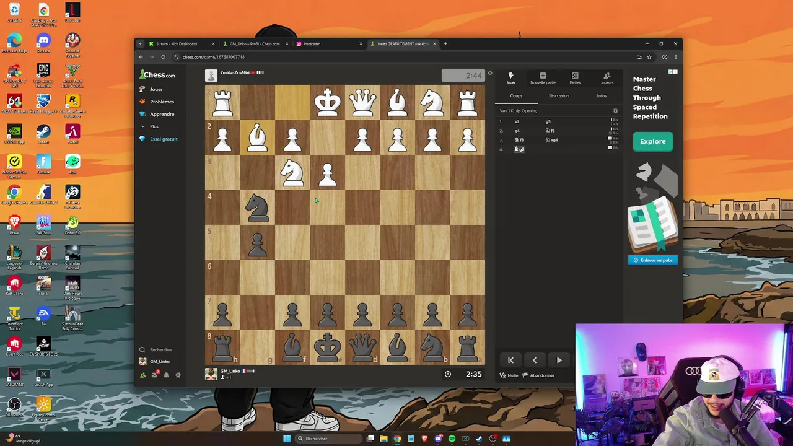Open the Windows Start button
The height and width of the screenshot is (446, 793).
287,439
